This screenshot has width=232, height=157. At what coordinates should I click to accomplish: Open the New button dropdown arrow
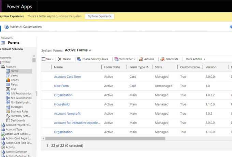(53, 59)
